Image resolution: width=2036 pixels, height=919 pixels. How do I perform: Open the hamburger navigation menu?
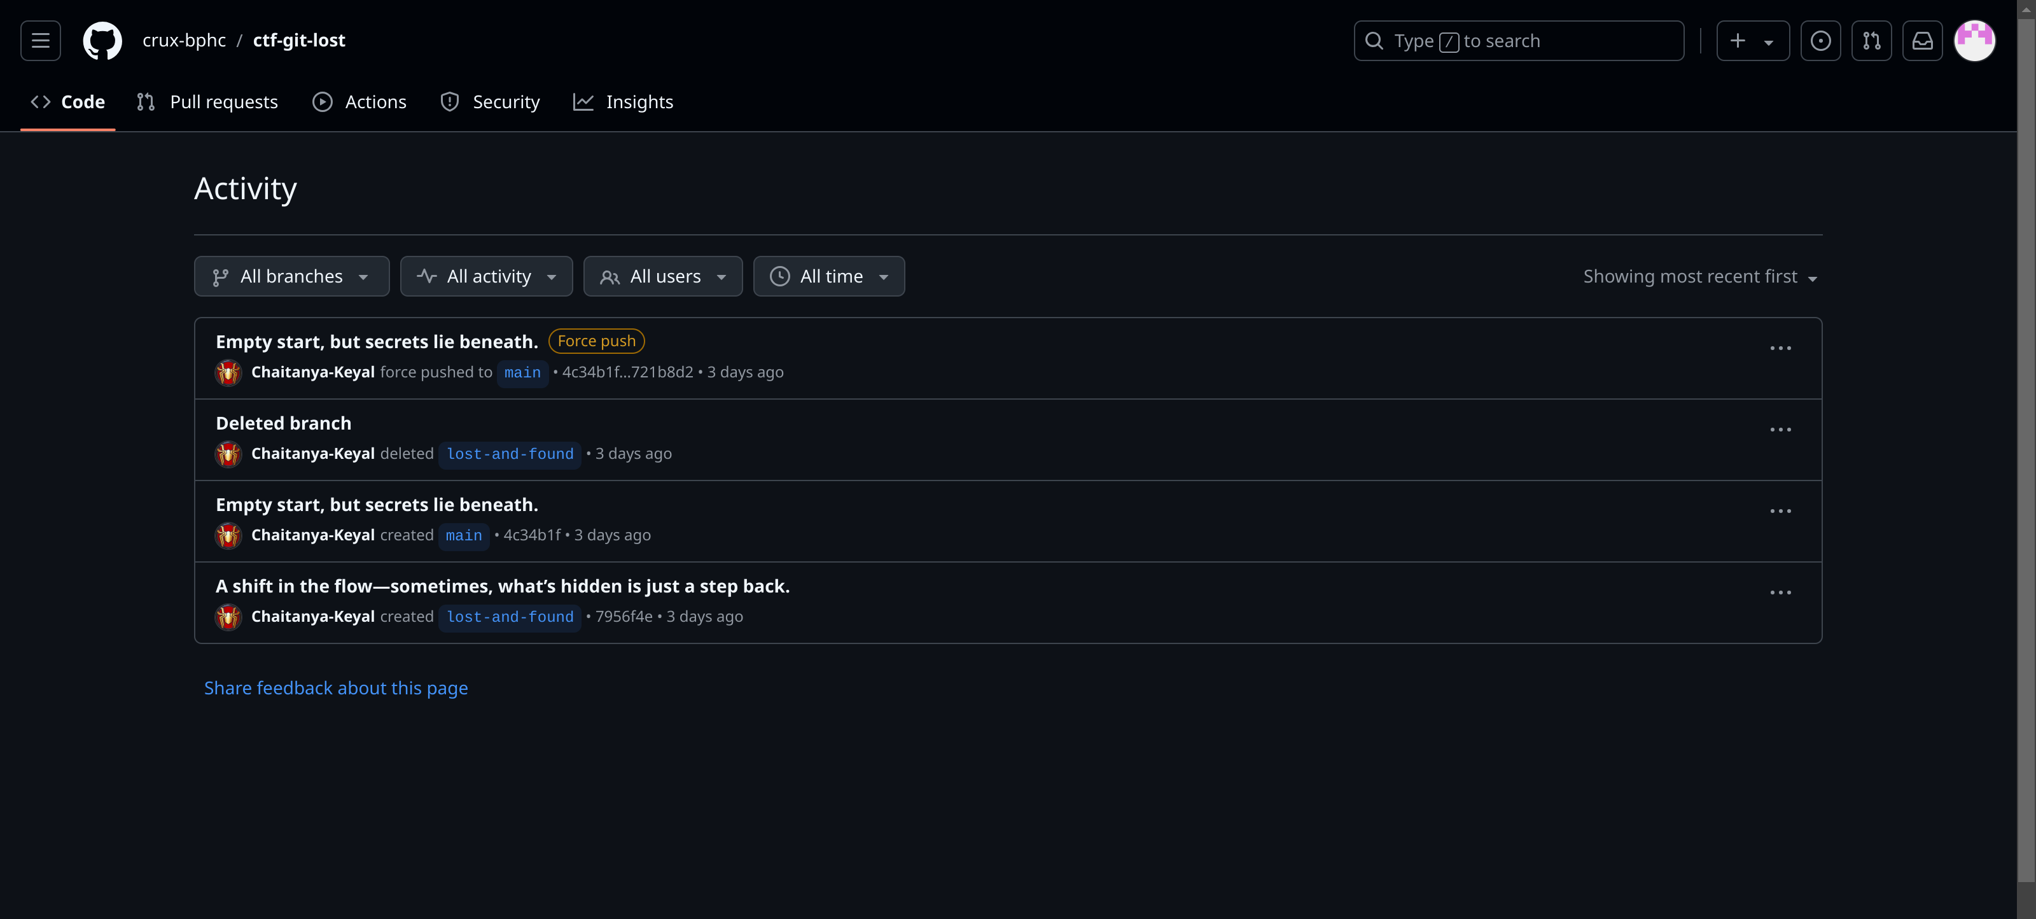pyautogui.click(x=40, y=40)
